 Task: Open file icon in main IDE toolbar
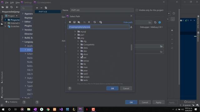point(2,7)
